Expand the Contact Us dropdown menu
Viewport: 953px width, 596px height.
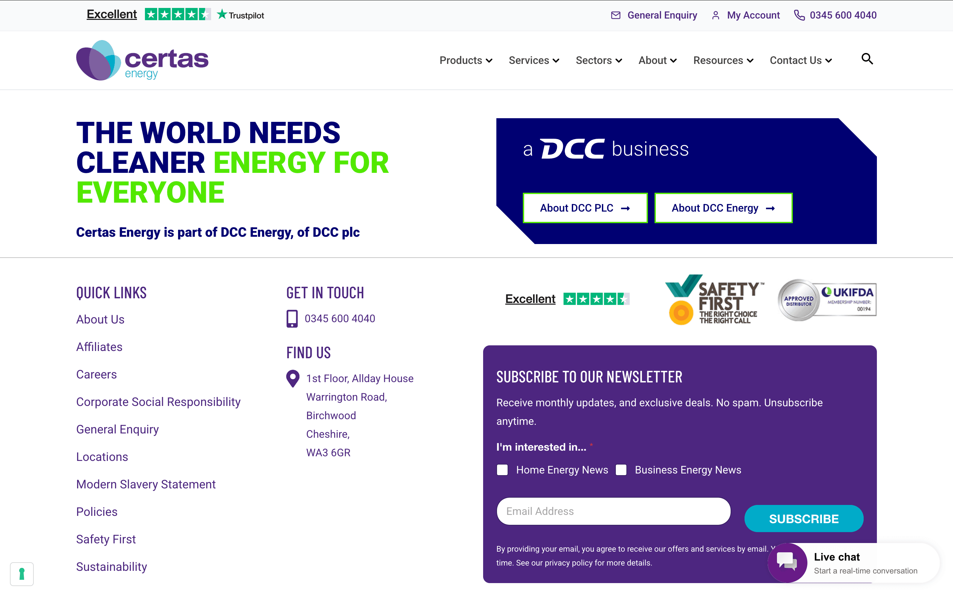[x=800, y=60]
